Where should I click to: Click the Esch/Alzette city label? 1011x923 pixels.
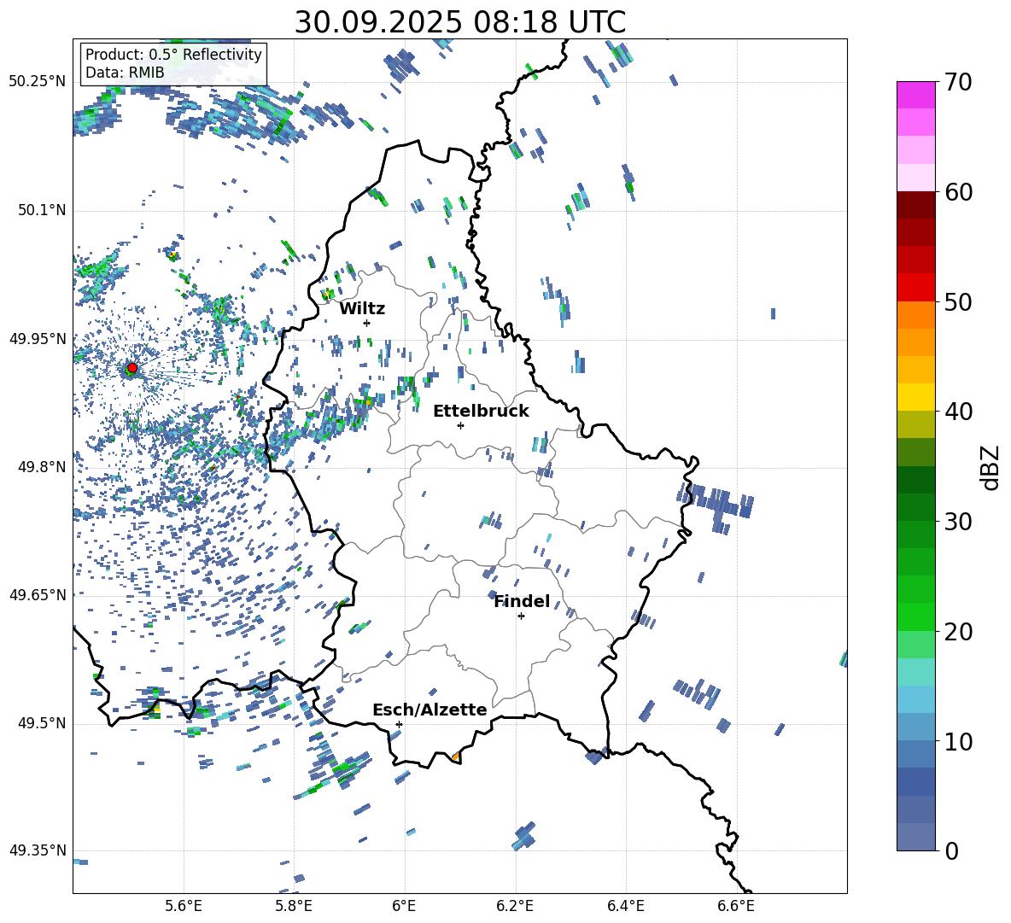[x=430, y=710]
